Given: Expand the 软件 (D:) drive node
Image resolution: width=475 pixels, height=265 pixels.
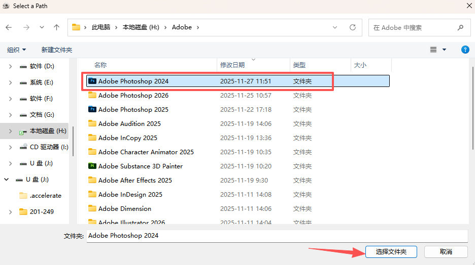Looking at the screenshot, I should click(10, 66).
